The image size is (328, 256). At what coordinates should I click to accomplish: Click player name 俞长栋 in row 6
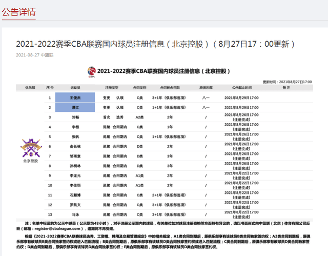(75, 147)
